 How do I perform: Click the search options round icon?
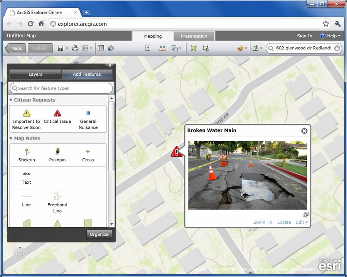(337, 48)
